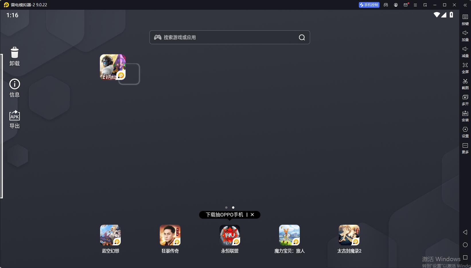Close the OPPO phone download tooltip

(x=252, y=215)
